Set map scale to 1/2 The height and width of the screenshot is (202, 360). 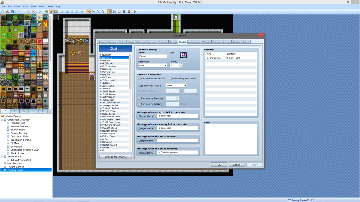pyautogui.click(x=93, y=12)
